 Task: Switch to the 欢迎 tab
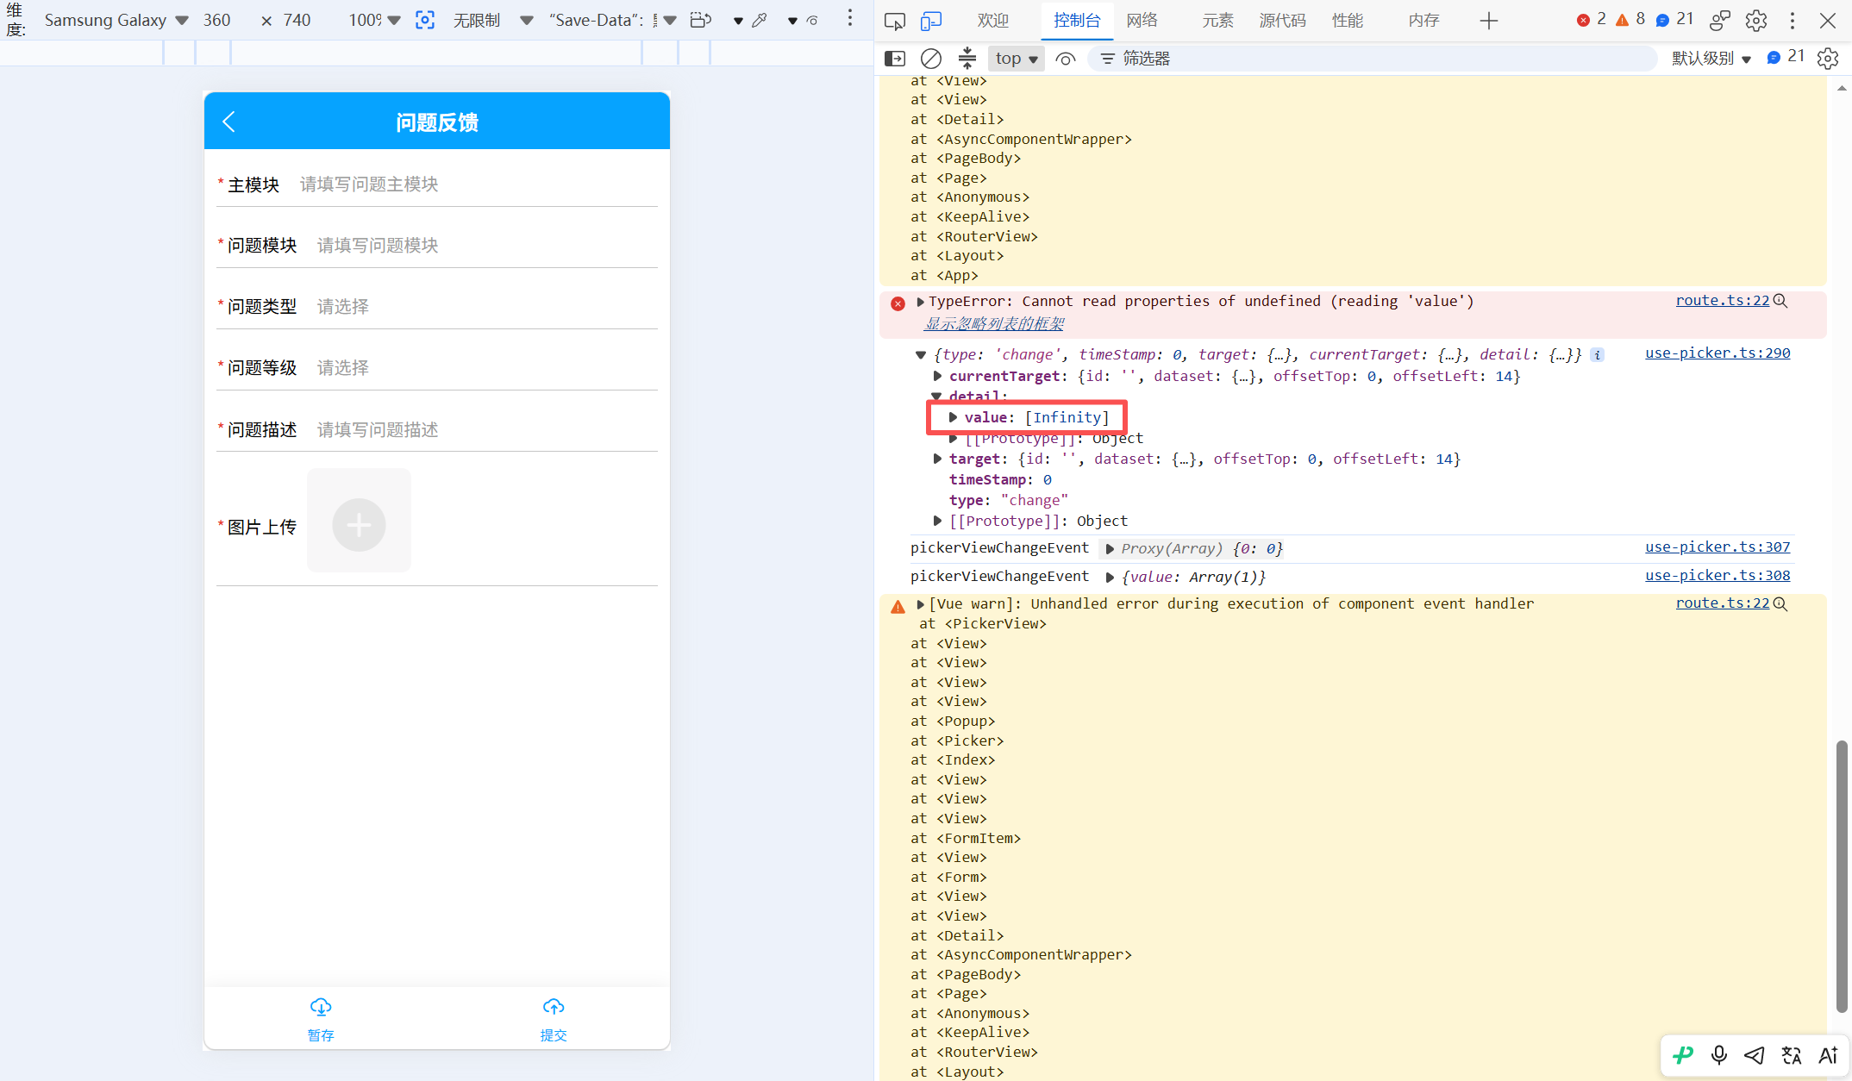(x=993, y=21)
